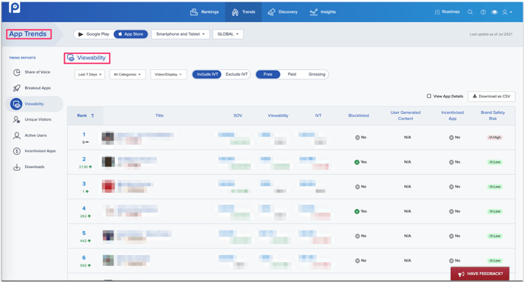524x282 pixels.
Task: Open Breakout Apps rocket icon
Action: point(17,88)
